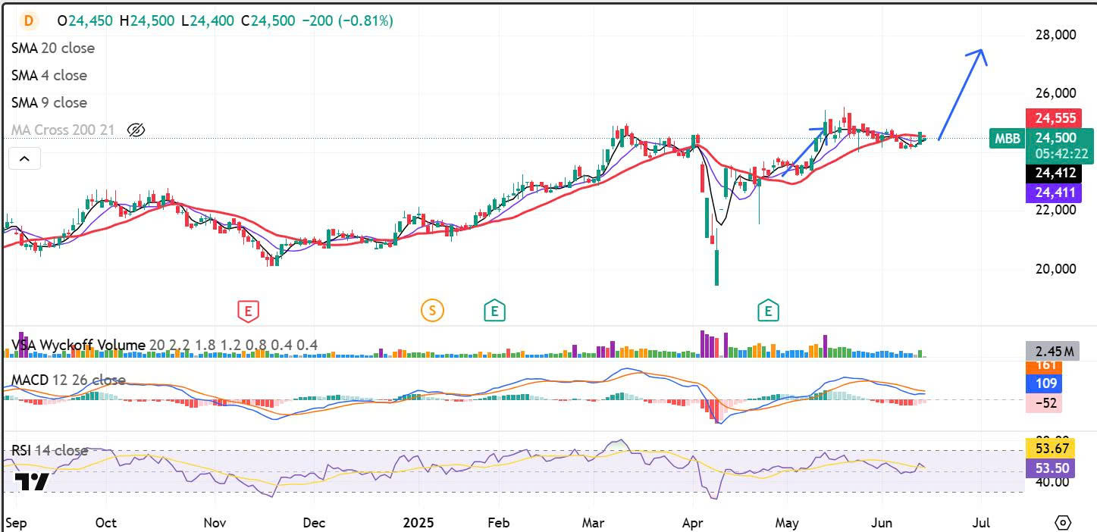The image size is (1097, 532).
Task: Click the yellow 53.67 RSI MA label
Action: pos(1050,450)
